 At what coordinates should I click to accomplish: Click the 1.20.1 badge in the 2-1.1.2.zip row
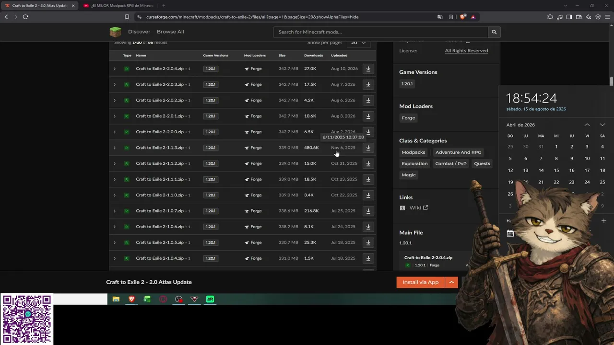(211, 163)
